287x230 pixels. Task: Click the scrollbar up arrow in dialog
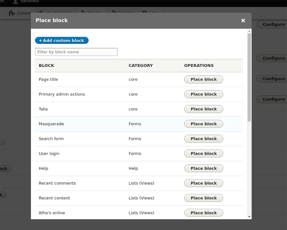[x=249, y=31]
